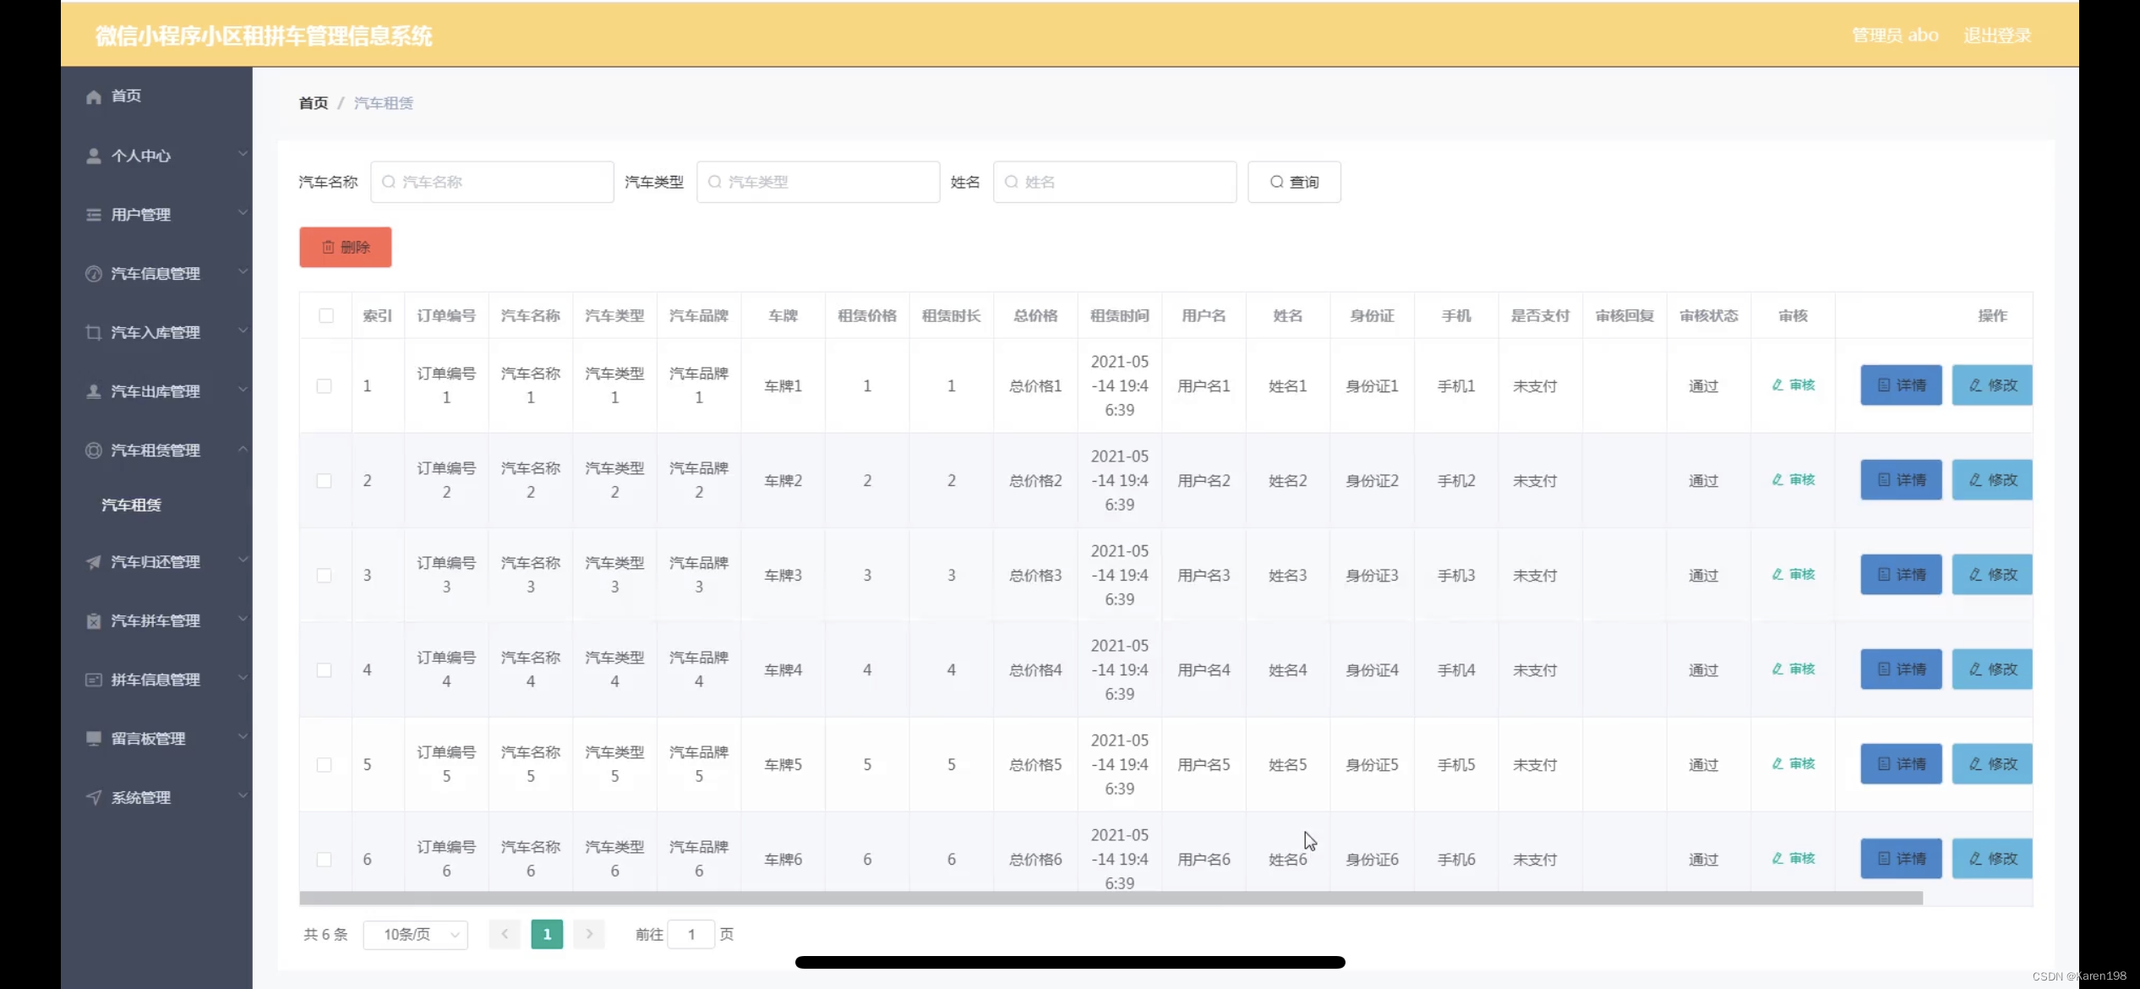This screenshot has height=989, width=2140.
Task: Click 退出登录 in the header
Action: (x=1997, y=36)
